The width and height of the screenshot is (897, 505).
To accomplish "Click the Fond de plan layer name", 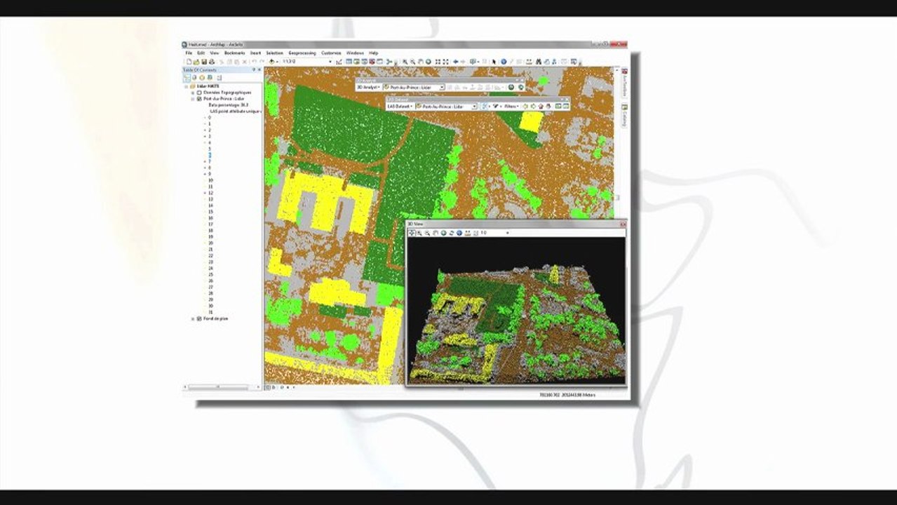I will pos(216,318).
